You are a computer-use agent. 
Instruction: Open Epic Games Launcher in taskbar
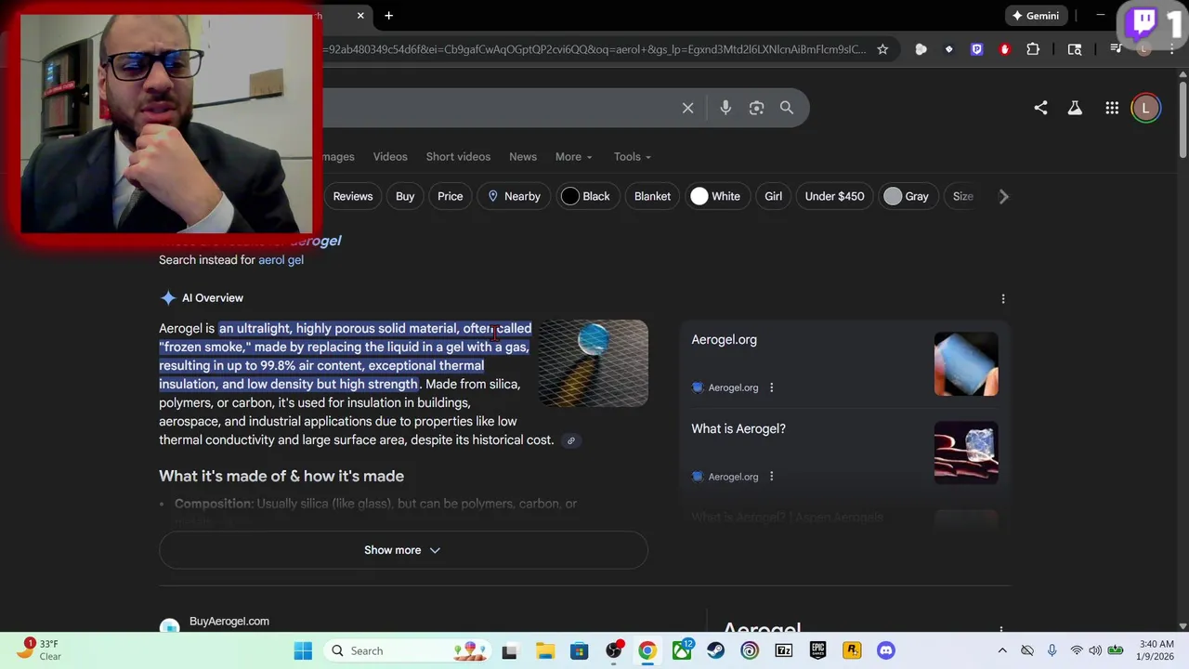click(x=817, y=650)
